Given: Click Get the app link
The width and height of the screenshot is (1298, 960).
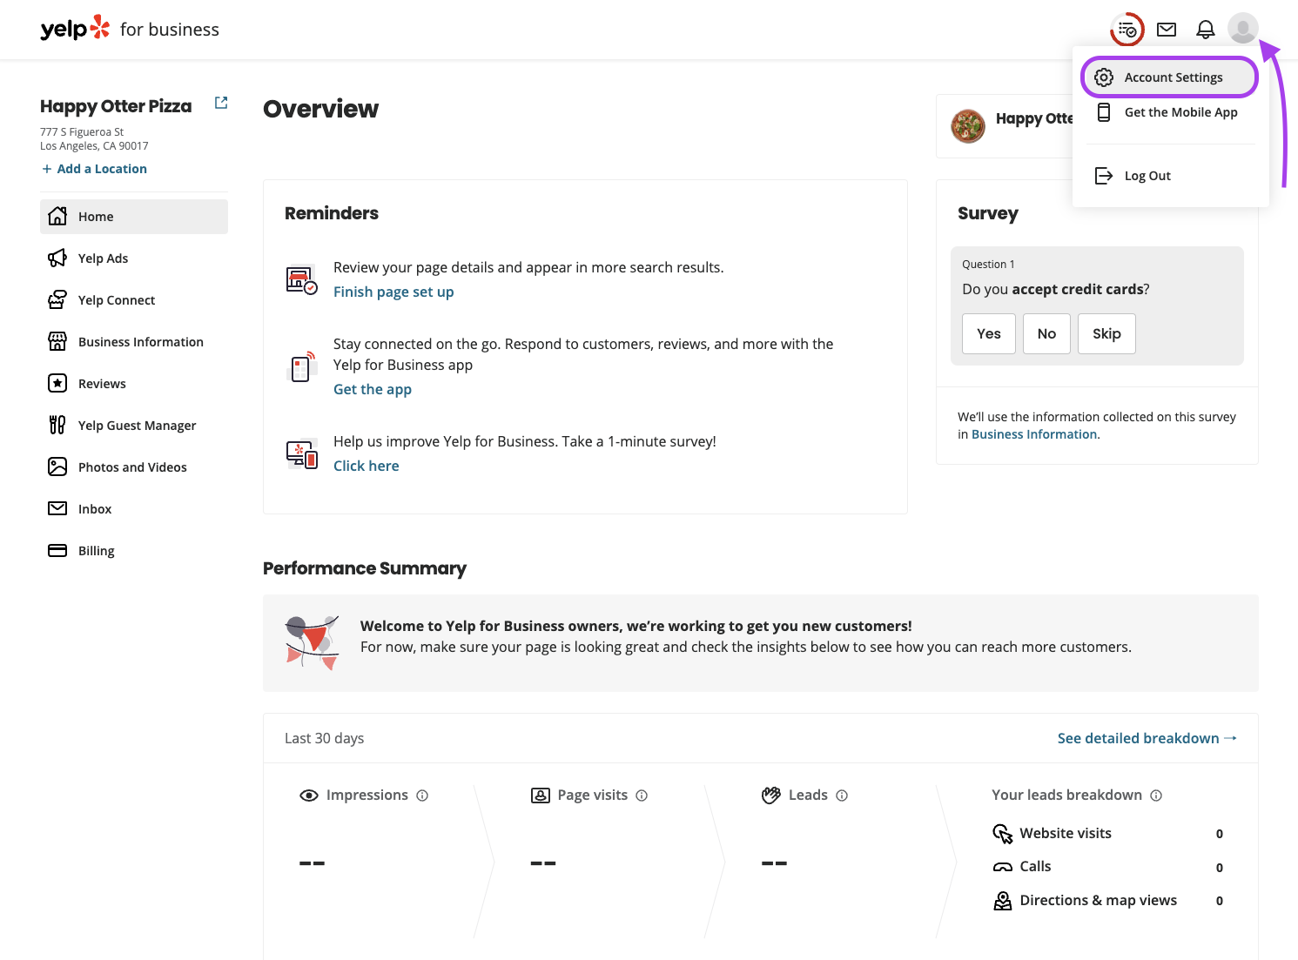Looking at the screenshot, I should coord(373,389).
